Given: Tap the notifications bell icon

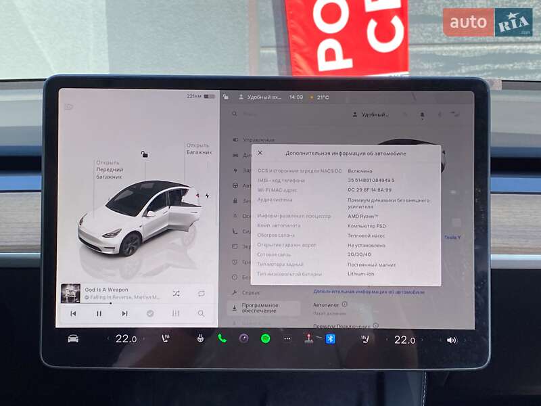Looking at the screenshot, I should (422, 115).
